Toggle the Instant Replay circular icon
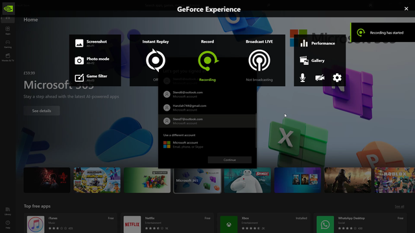Image resolution: width=415 pixels, height=233 pixels. (x=156, y=60)
